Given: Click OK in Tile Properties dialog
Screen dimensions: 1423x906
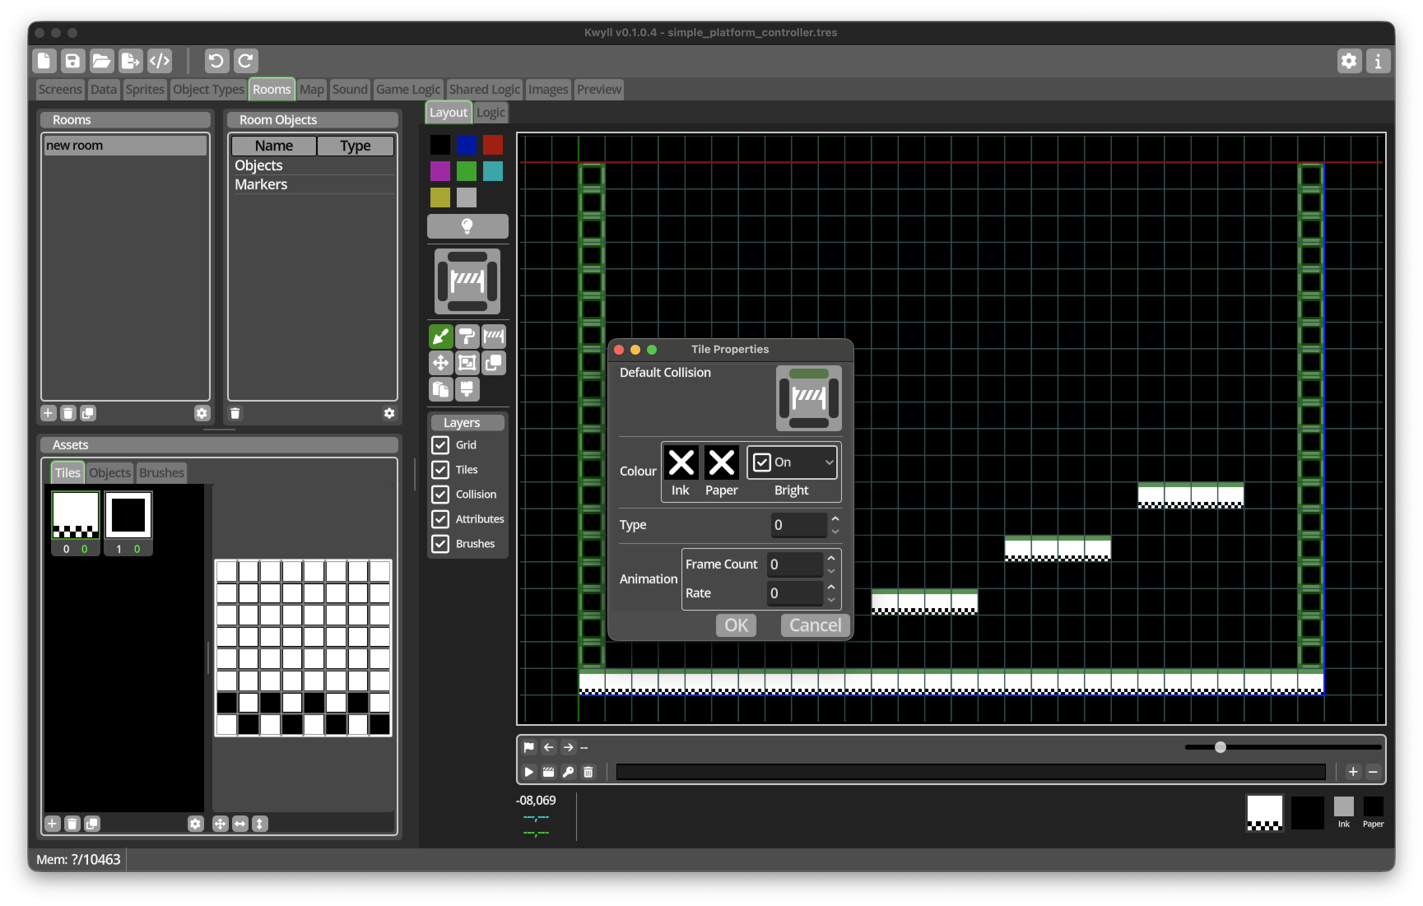Looking at the screenshot, I should (x=736, y=625).
